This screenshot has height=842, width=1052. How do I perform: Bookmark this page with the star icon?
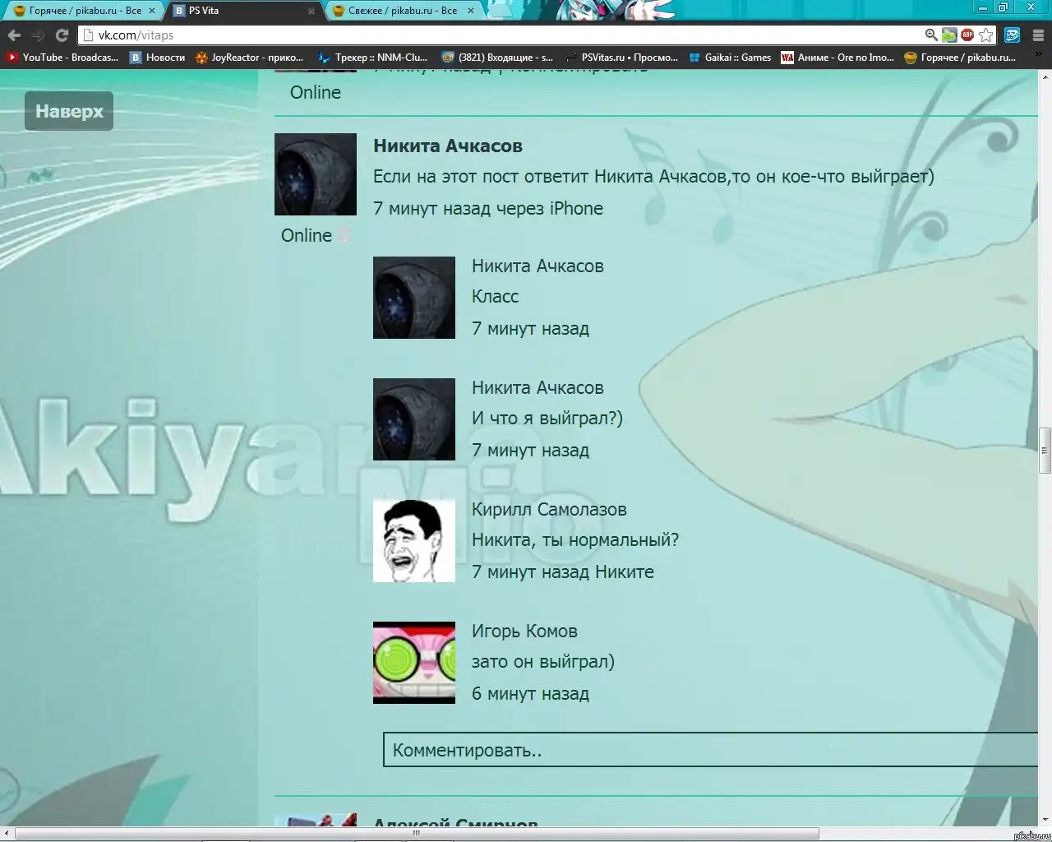(986, 35)
